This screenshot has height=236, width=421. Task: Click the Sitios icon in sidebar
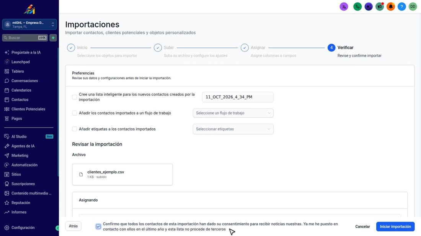click(7, 175)
